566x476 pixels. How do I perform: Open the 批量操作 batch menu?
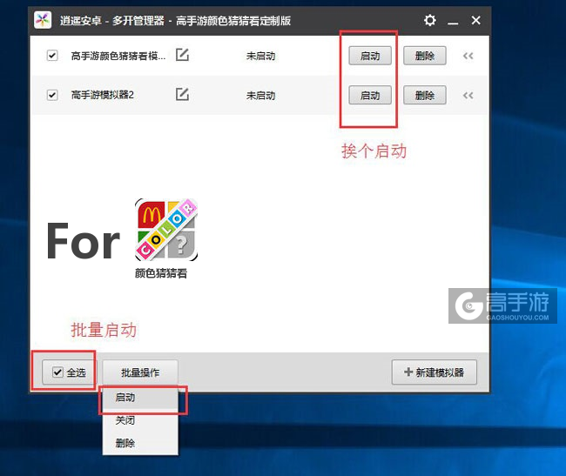click(140, 372)
